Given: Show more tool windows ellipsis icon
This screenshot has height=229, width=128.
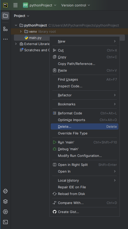Looking at the screenshot, I should pos(5,39).
